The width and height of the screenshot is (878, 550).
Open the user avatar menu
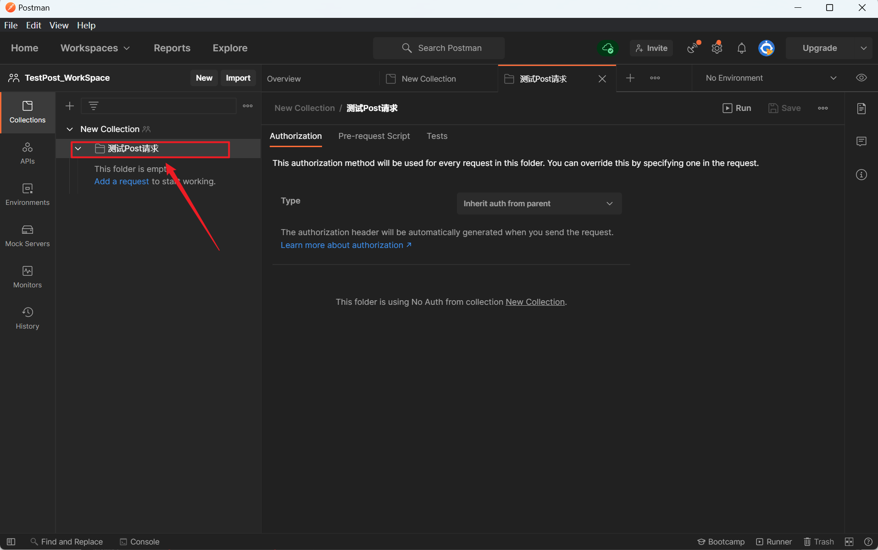(767, 48)
